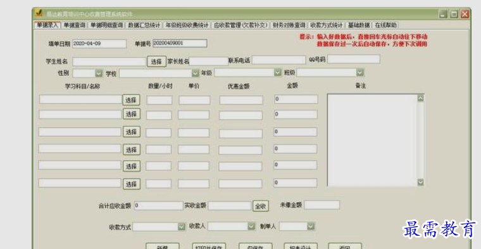Click 选择 on the last 学习科目 row
The width and height of the screenshot is (481, 249).
(132, 184)
